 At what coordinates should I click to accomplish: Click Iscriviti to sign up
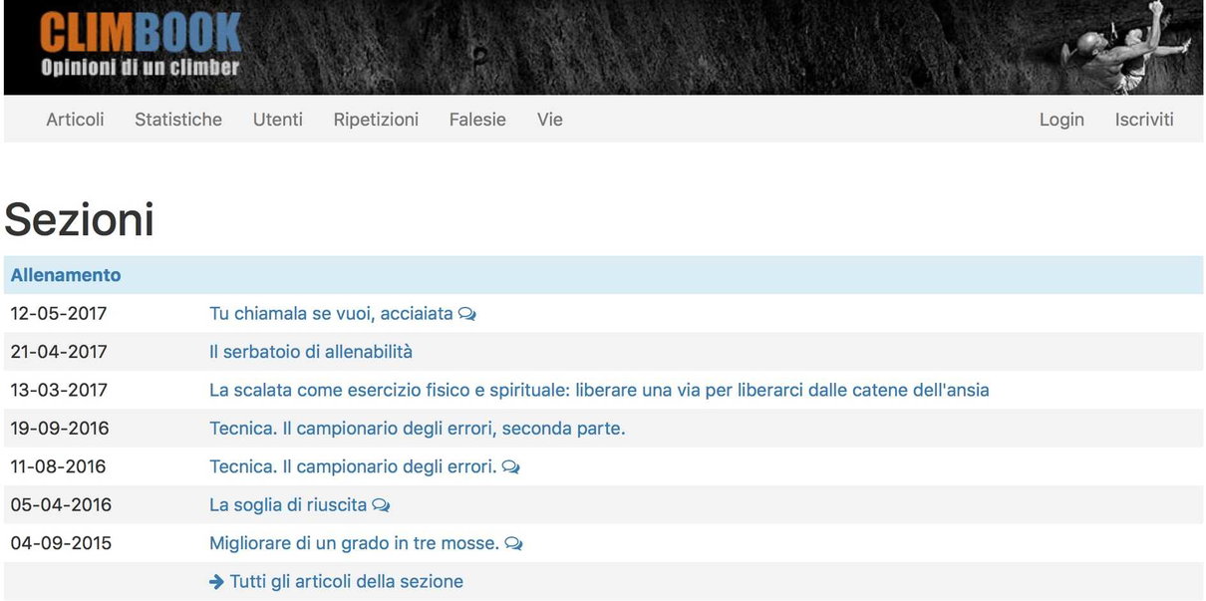[x=1144, y=120]
